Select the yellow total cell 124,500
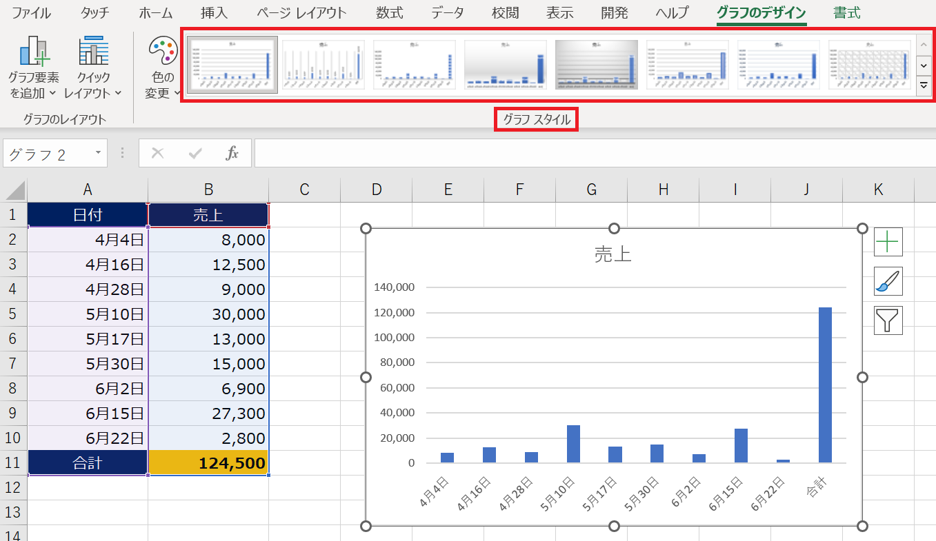 pos(208,463)
